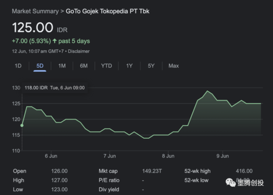Click the Mkt cap value 149.23T
Image resolution: width=273 pixels, height=195 pixels.
pos(152,171)
